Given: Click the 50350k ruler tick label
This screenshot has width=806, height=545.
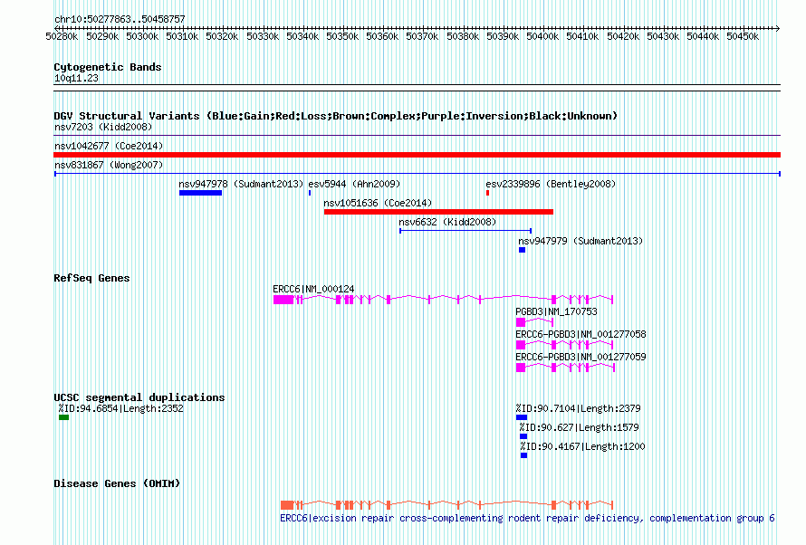Looking at the screenshot, I should [342, 36].
